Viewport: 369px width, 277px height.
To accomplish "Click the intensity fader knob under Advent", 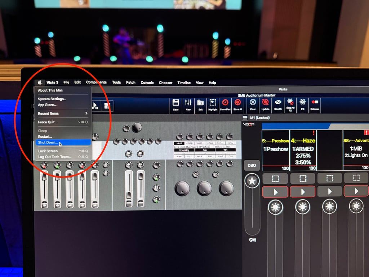I will click(x=356, y=206).
